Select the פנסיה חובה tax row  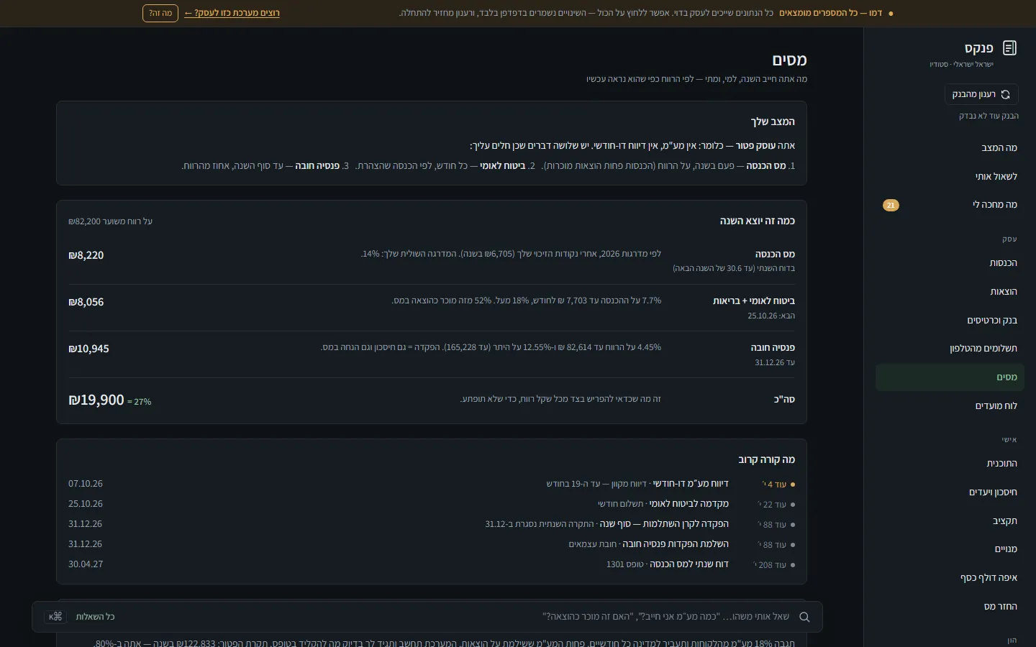click(432, 354)
